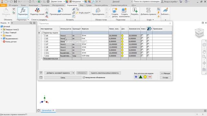Check the export checkbox for d0

click(148, 36)
